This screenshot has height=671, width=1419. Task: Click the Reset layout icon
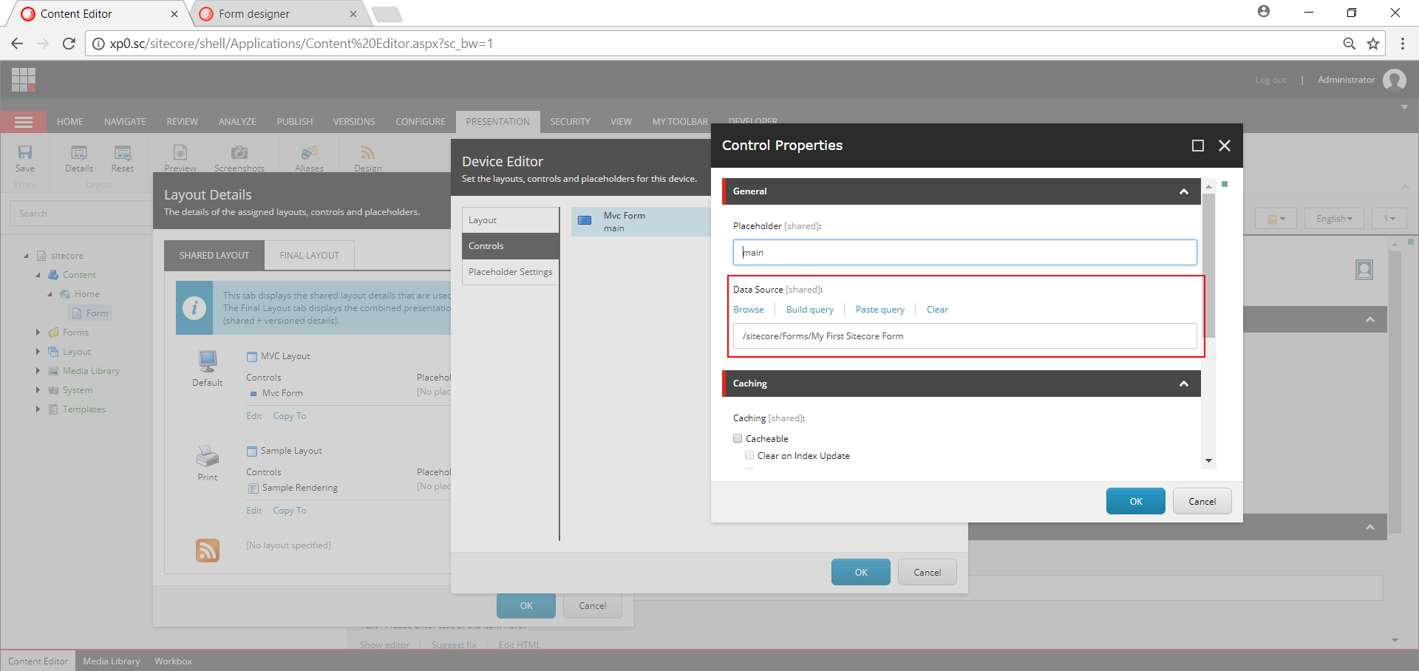click(123, 153)
